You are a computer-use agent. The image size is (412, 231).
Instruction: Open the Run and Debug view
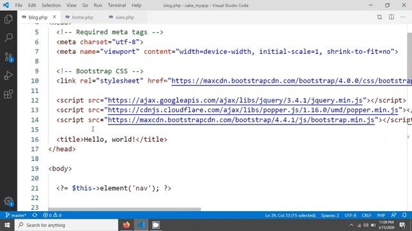[8, 76]
